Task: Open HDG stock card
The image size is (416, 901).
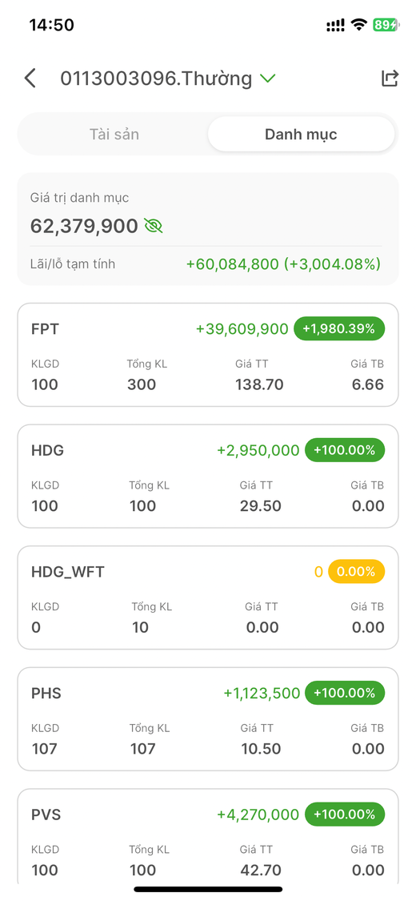Action: click(x=208, y=476)
